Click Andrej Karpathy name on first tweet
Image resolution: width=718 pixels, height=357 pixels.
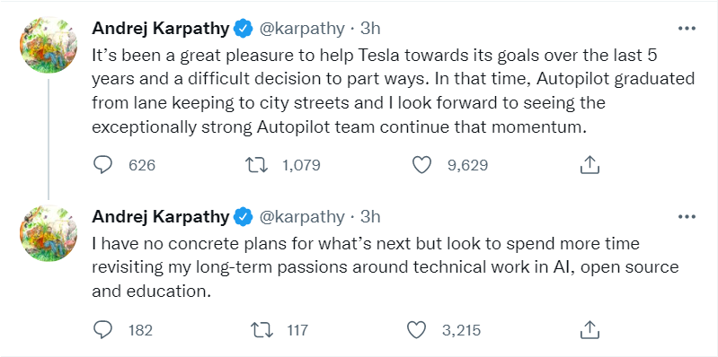pyautogui.click(x=160, y=29)
